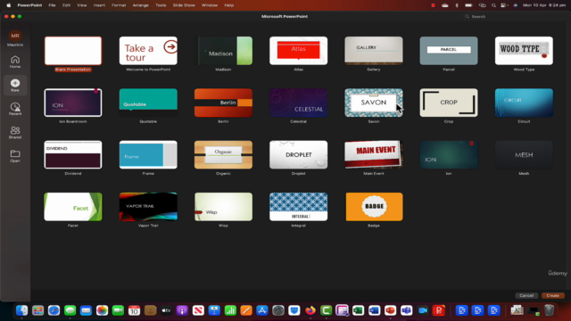Open Siri from the menu bar
The width and height of the screenshot is (571, 321).
pos(516,5)
